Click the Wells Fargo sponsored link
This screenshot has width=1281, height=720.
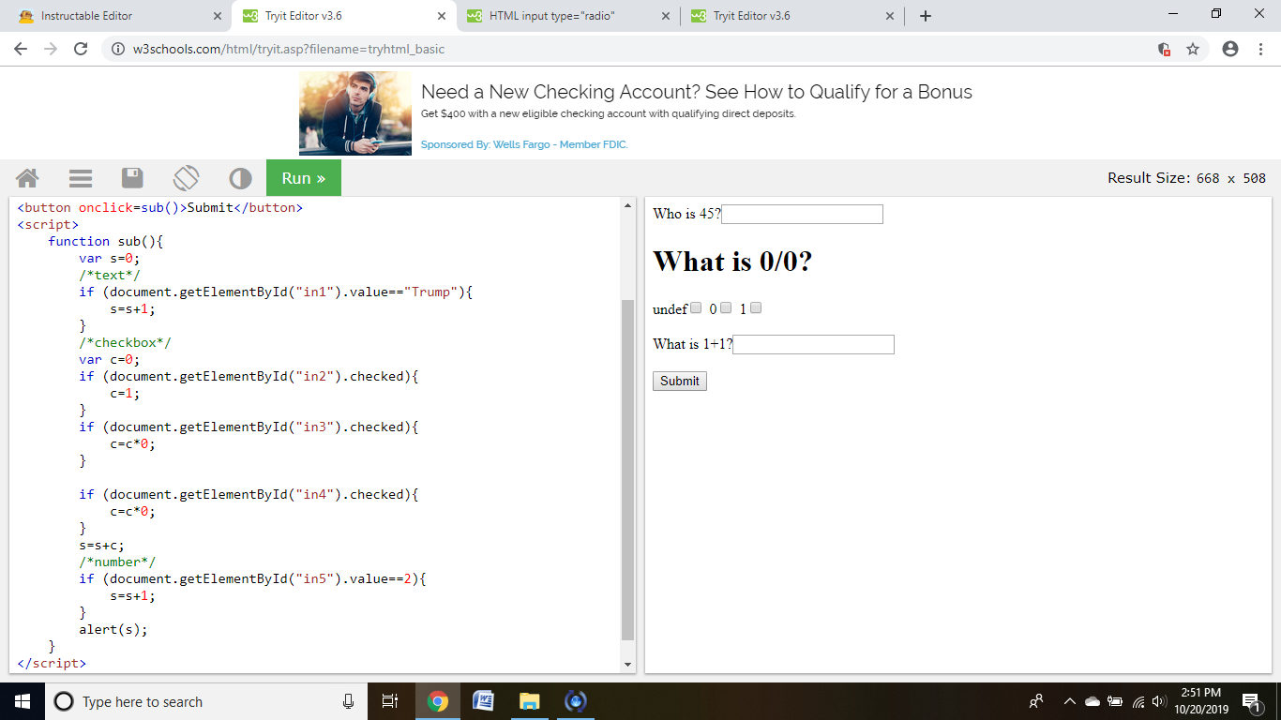coord(524,144)
